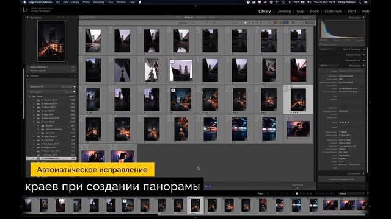This screenshot has height=219, width=391.
Task: Collapse the Folders panel
Action: (x=27, y=75)
